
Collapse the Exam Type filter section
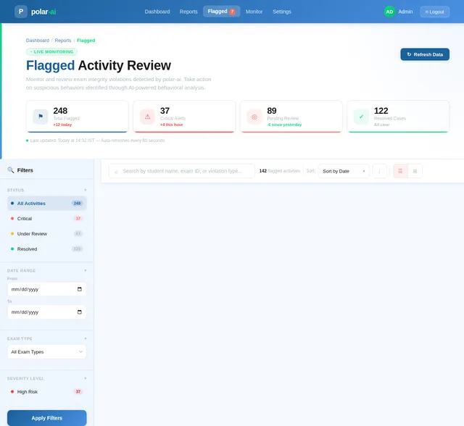pyautogui.click(x=86, y=338)
